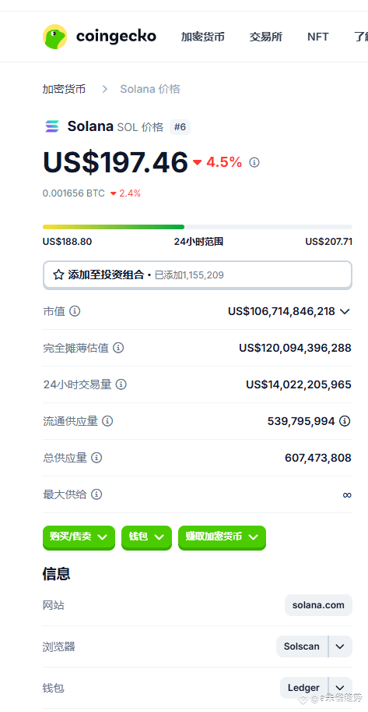Click the Ledger wallet button
368x712 pixels.
pos(304,688)
